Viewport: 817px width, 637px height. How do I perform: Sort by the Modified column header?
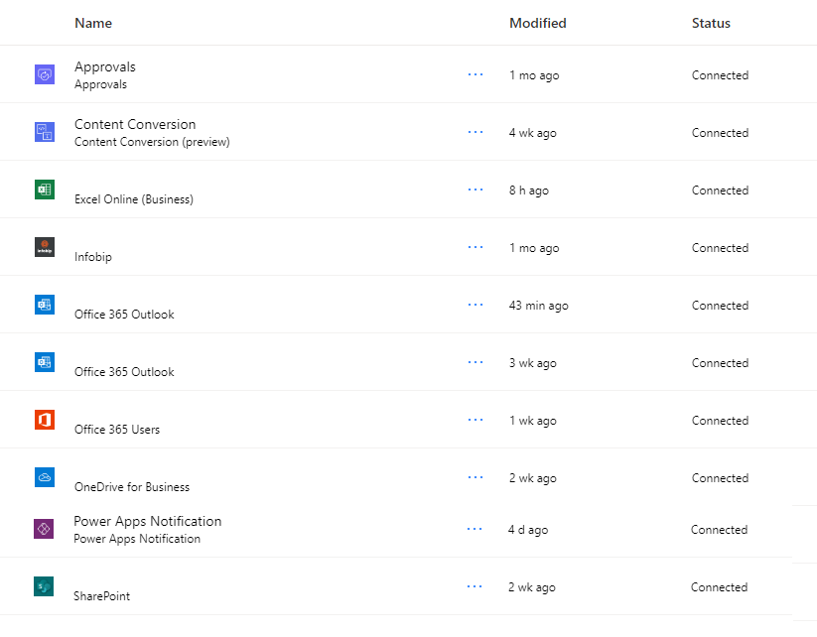point(537,23)
